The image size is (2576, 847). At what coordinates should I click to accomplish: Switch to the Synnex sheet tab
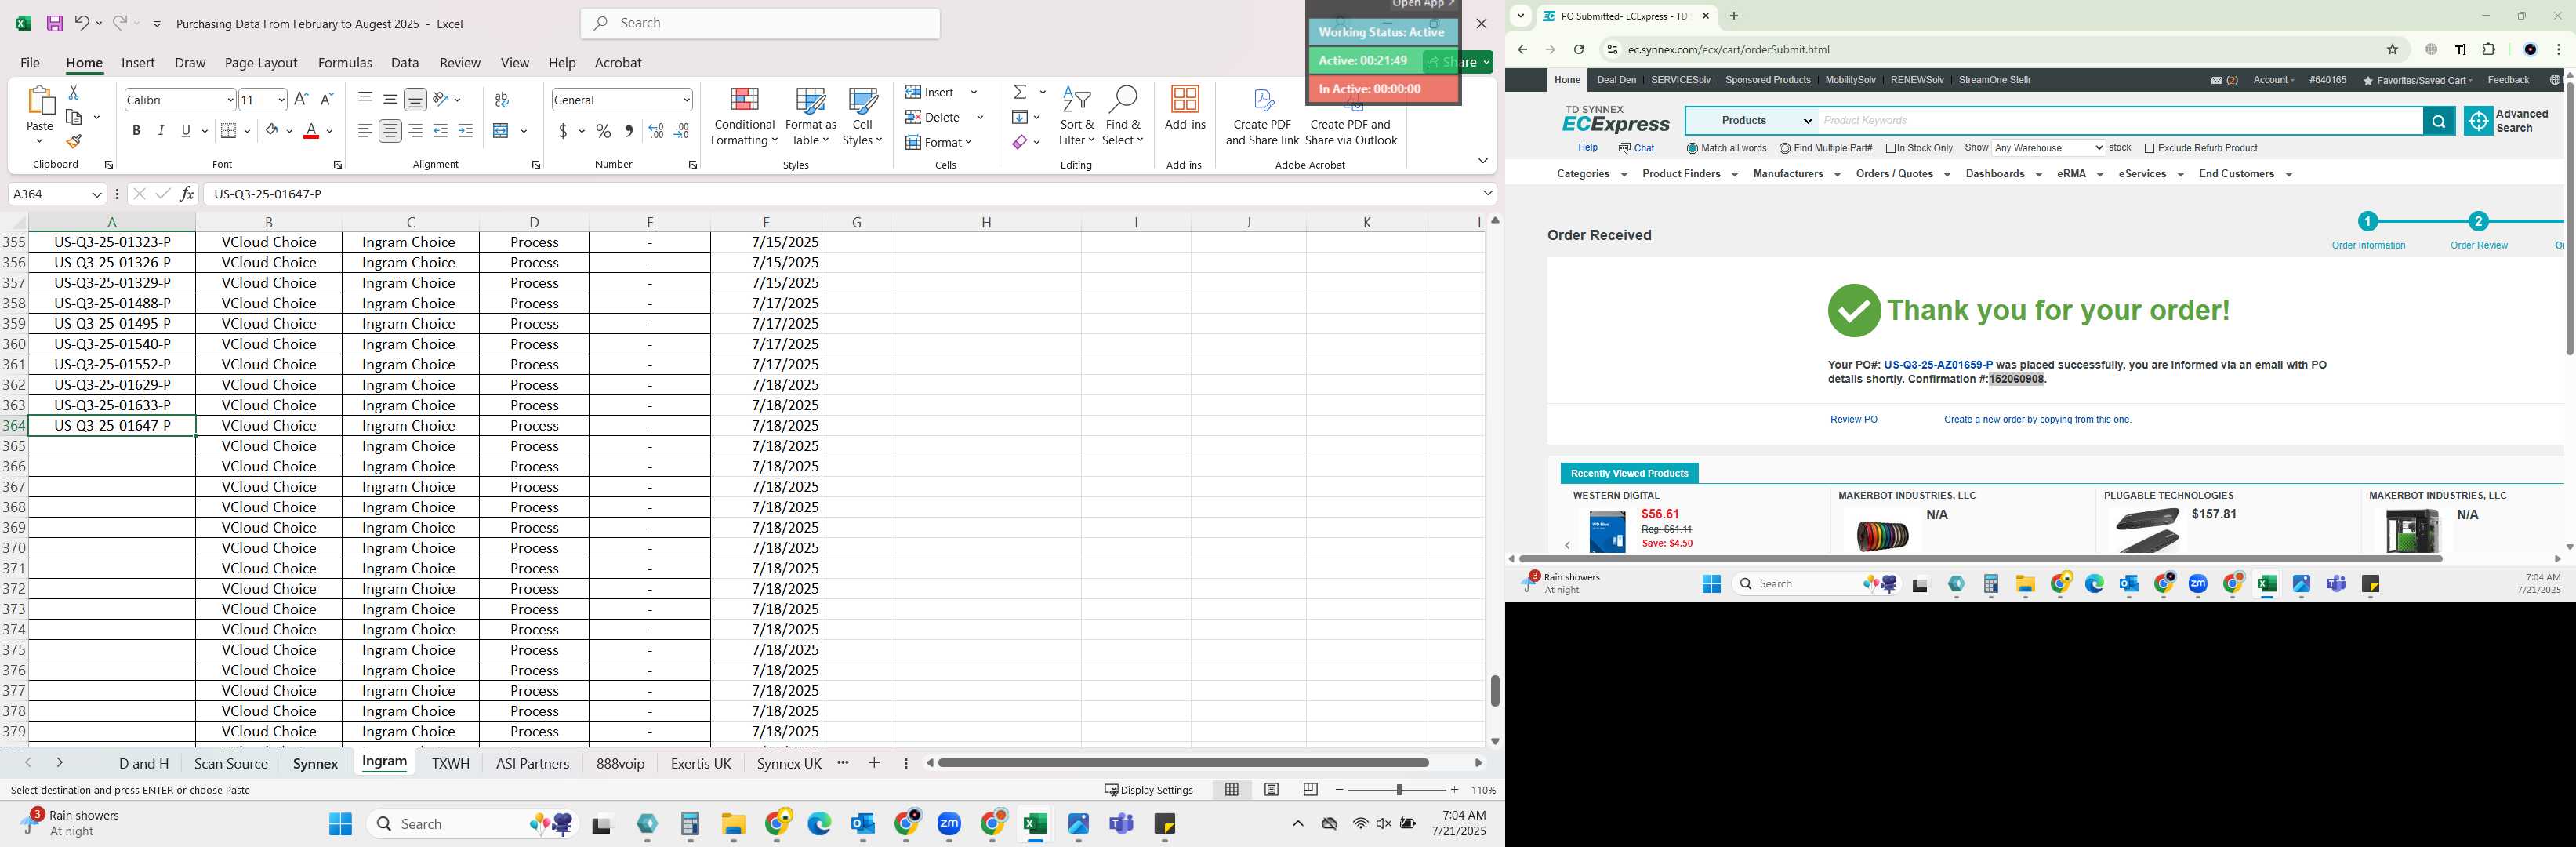click(315, 764)
